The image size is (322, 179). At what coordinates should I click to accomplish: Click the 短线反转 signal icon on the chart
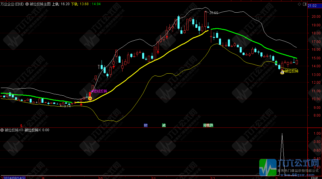click(x=90, y=98)
